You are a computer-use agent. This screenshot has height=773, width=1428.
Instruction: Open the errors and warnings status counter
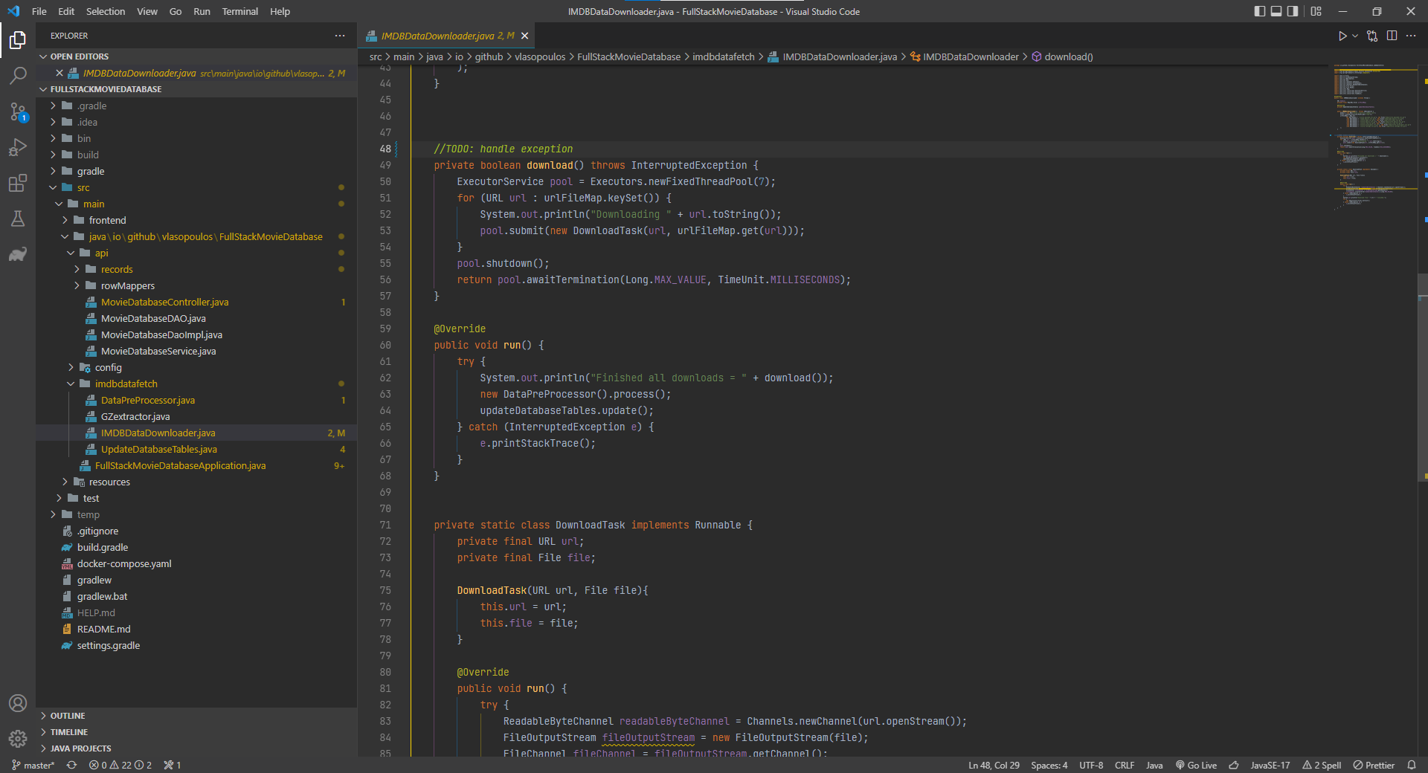(x=120, y=765)
